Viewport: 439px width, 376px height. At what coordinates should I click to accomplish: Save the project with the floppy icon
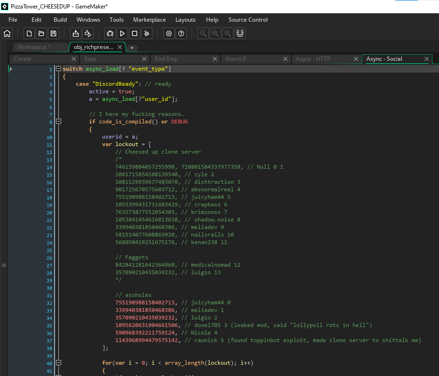[x=54, y=33]
